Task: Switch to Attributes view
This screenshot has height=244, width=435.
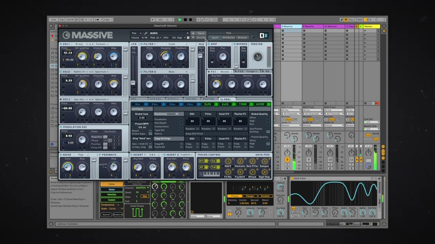Action: point(229,38)
